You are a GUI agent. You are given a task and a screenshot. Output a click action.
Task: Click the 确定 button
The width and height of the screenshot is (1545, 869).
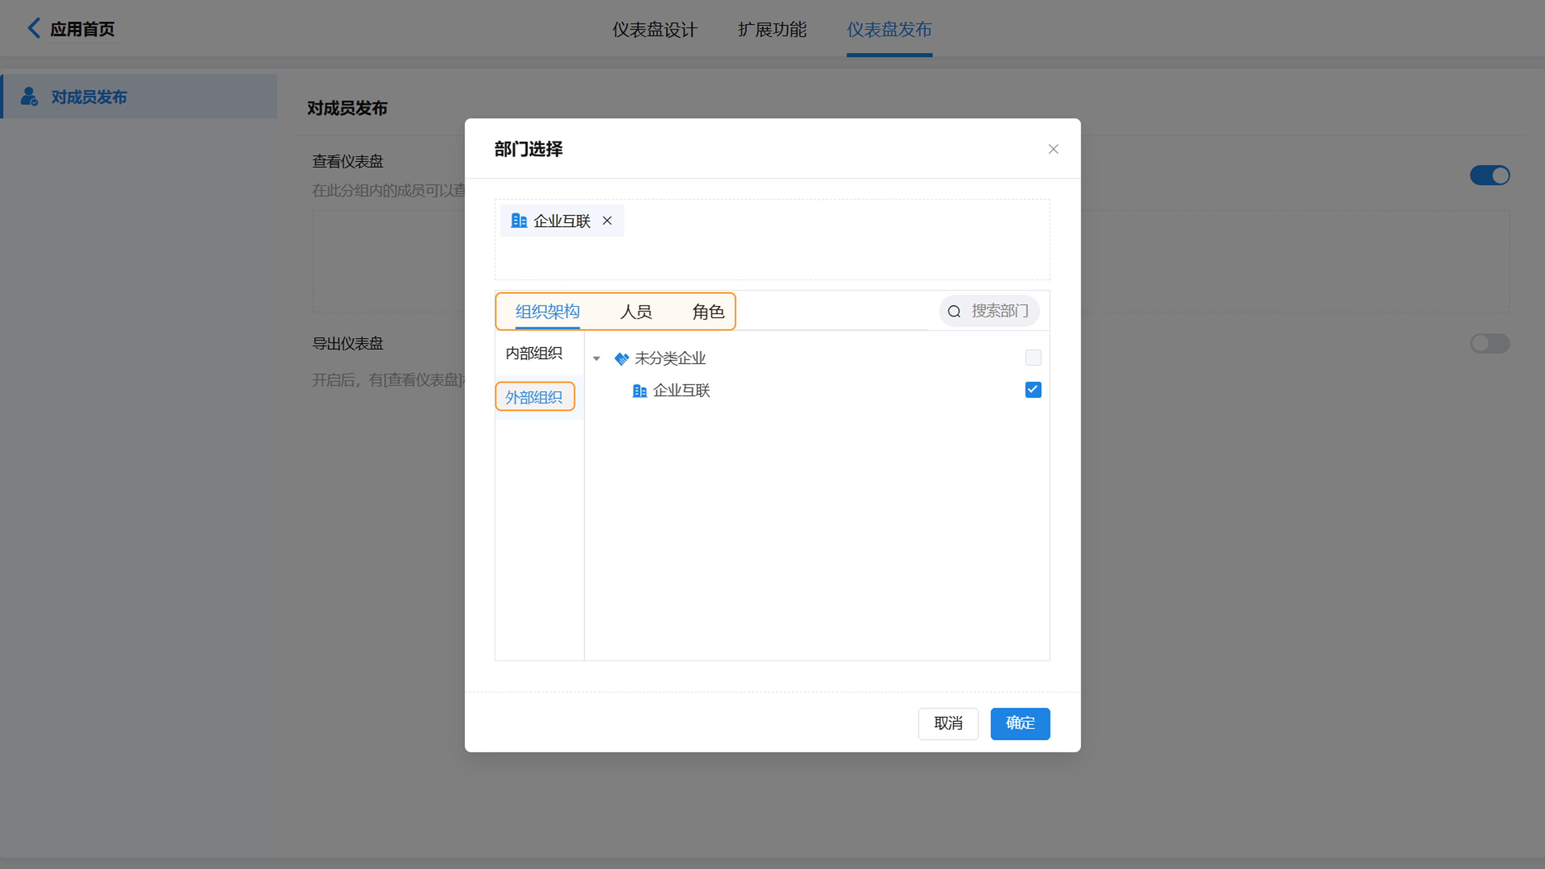[1020, 723]
